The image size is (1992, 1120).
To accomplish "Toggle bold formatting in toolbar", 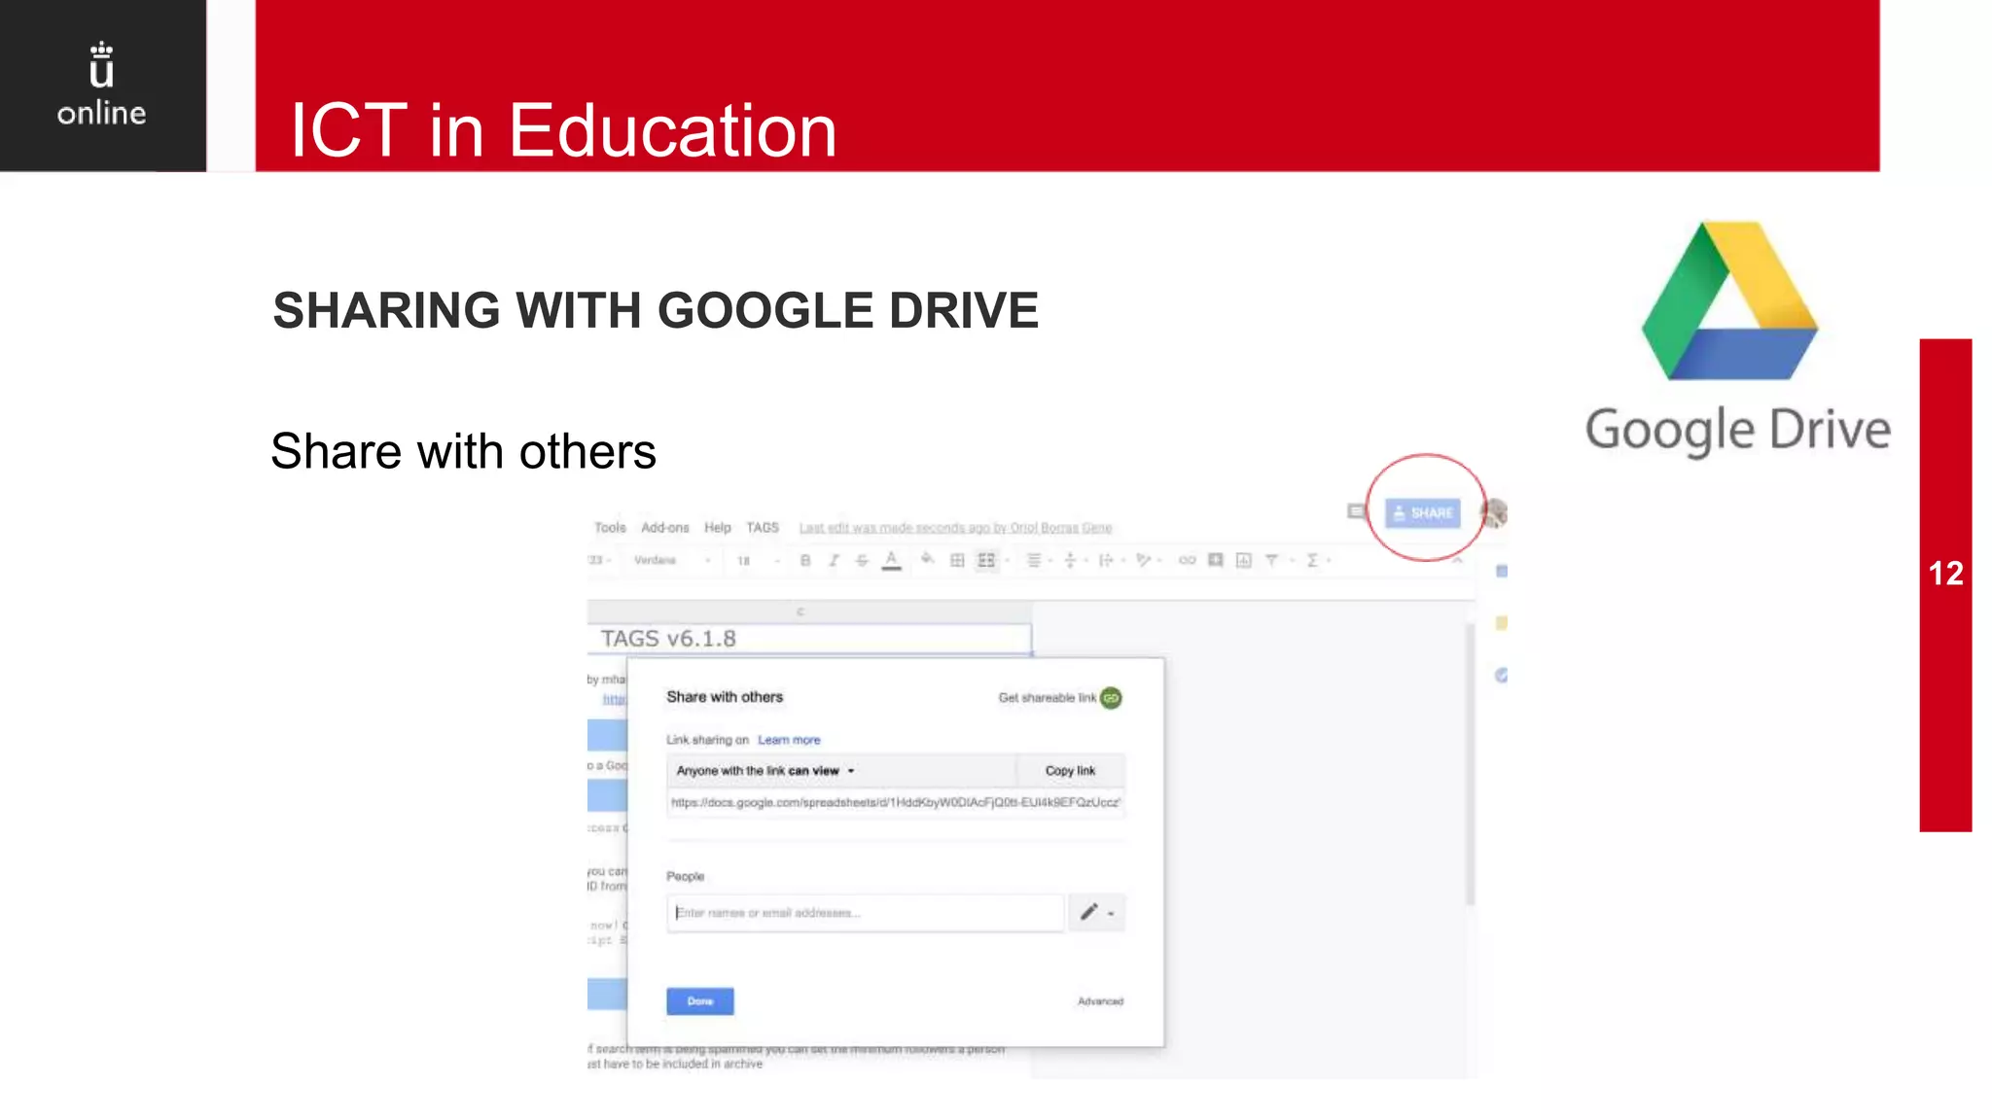I will point(804,560).
